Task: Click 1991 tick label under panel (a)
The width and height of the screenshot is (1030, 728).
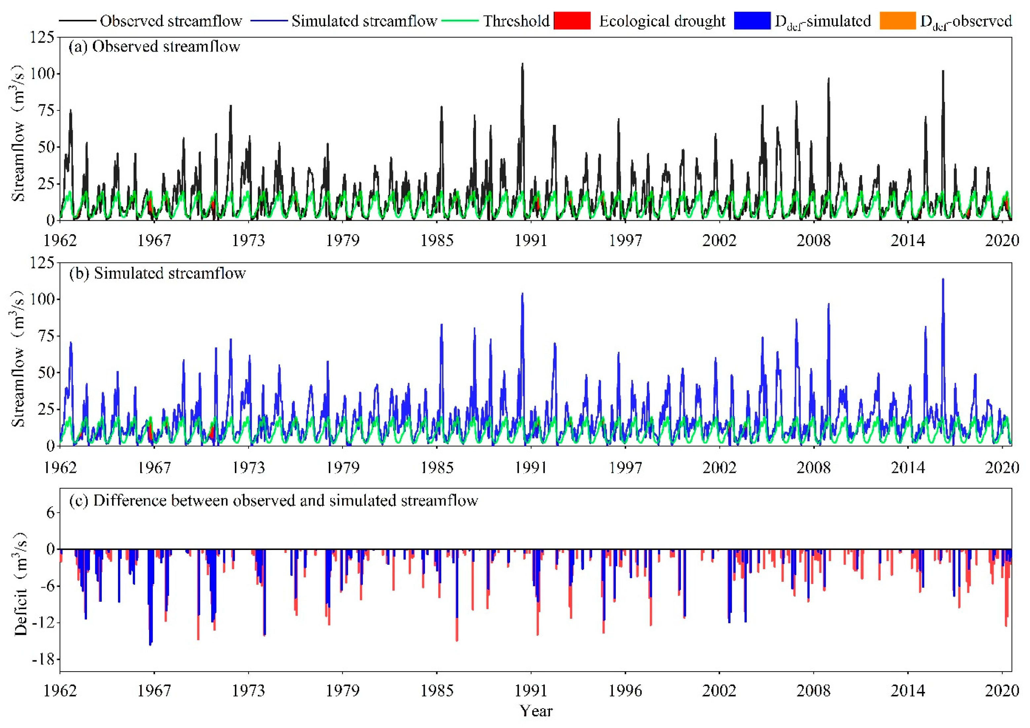Action: [531, 241]
